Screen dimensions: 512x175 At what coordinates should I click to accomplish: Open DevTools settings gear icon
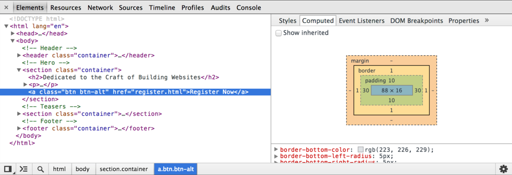(503, 169)
